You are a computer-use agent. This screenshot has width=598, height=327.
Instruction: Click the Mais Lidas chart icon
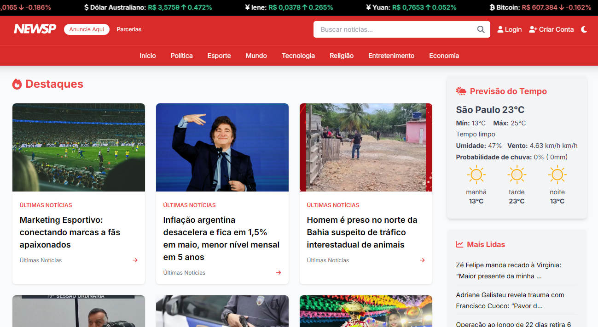coord(459,244)
